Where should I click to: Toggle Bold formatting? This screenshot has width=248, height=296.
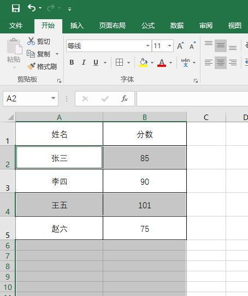click(x=72, y=62)
